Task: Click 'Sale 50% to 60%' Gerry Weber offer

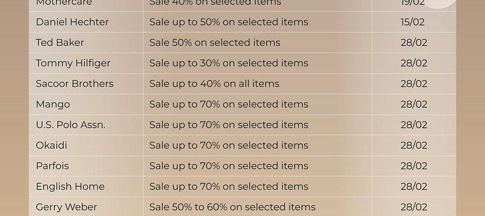Action: click(x=232, y=207)
